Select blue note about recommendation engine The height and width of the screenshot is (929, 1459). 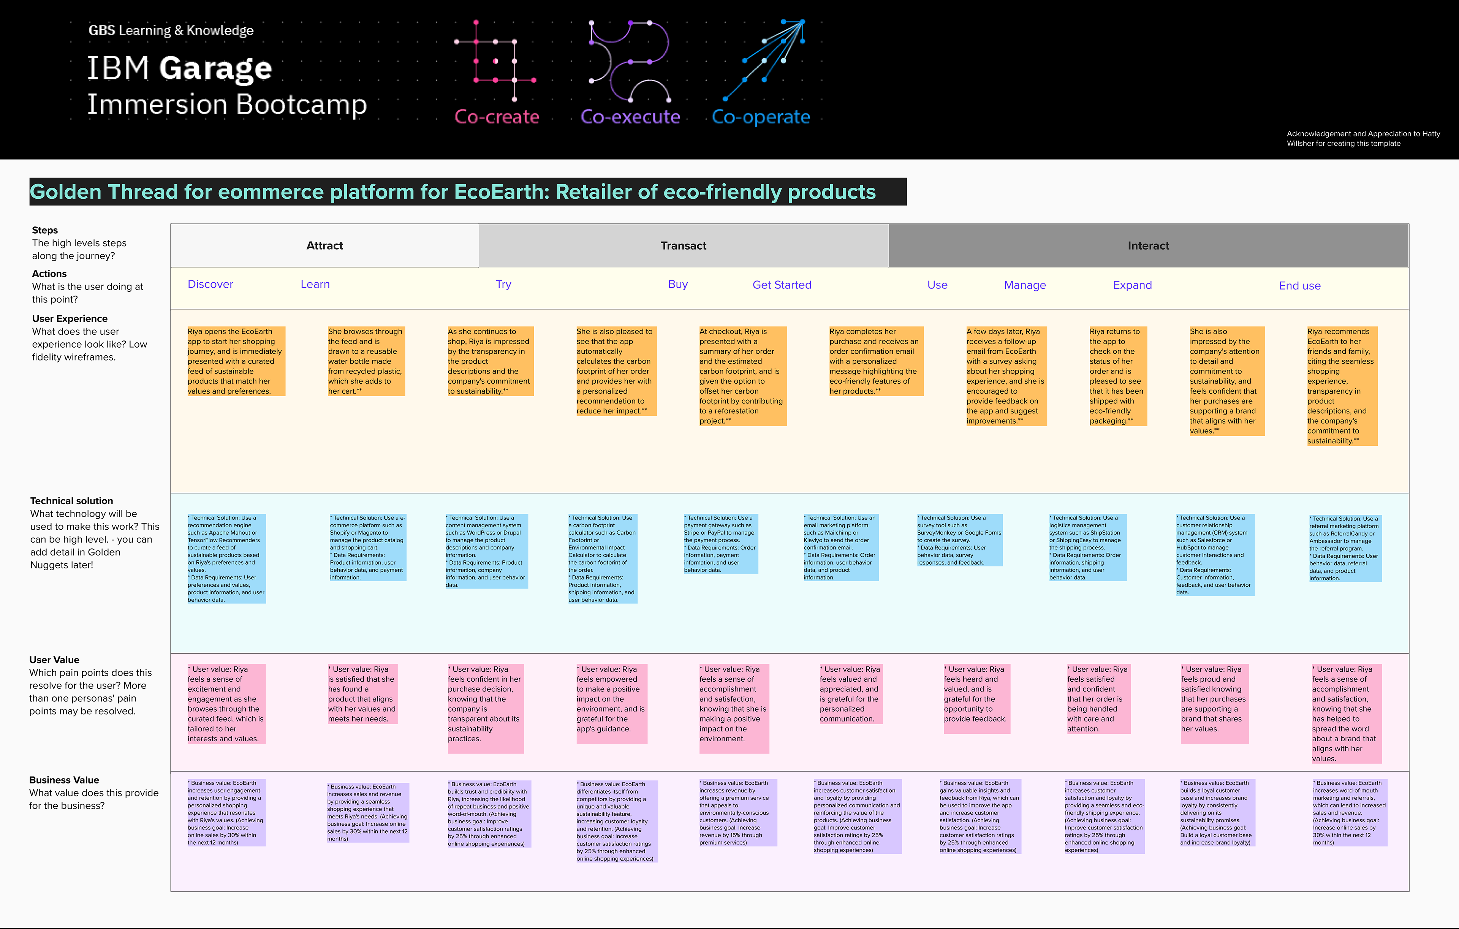coord(226,559)
